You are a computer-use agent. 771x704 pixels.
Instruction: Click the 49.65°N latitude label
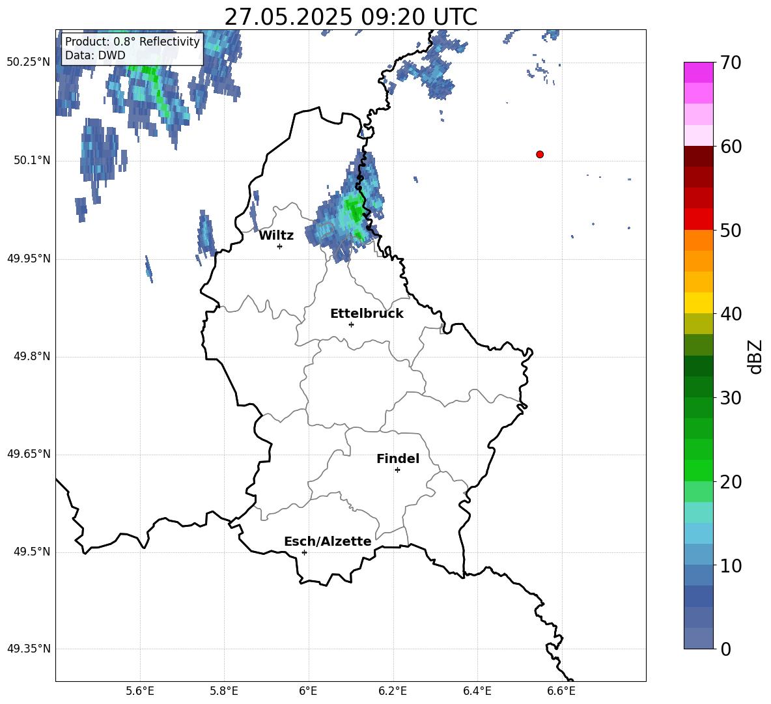click(29, 454)
